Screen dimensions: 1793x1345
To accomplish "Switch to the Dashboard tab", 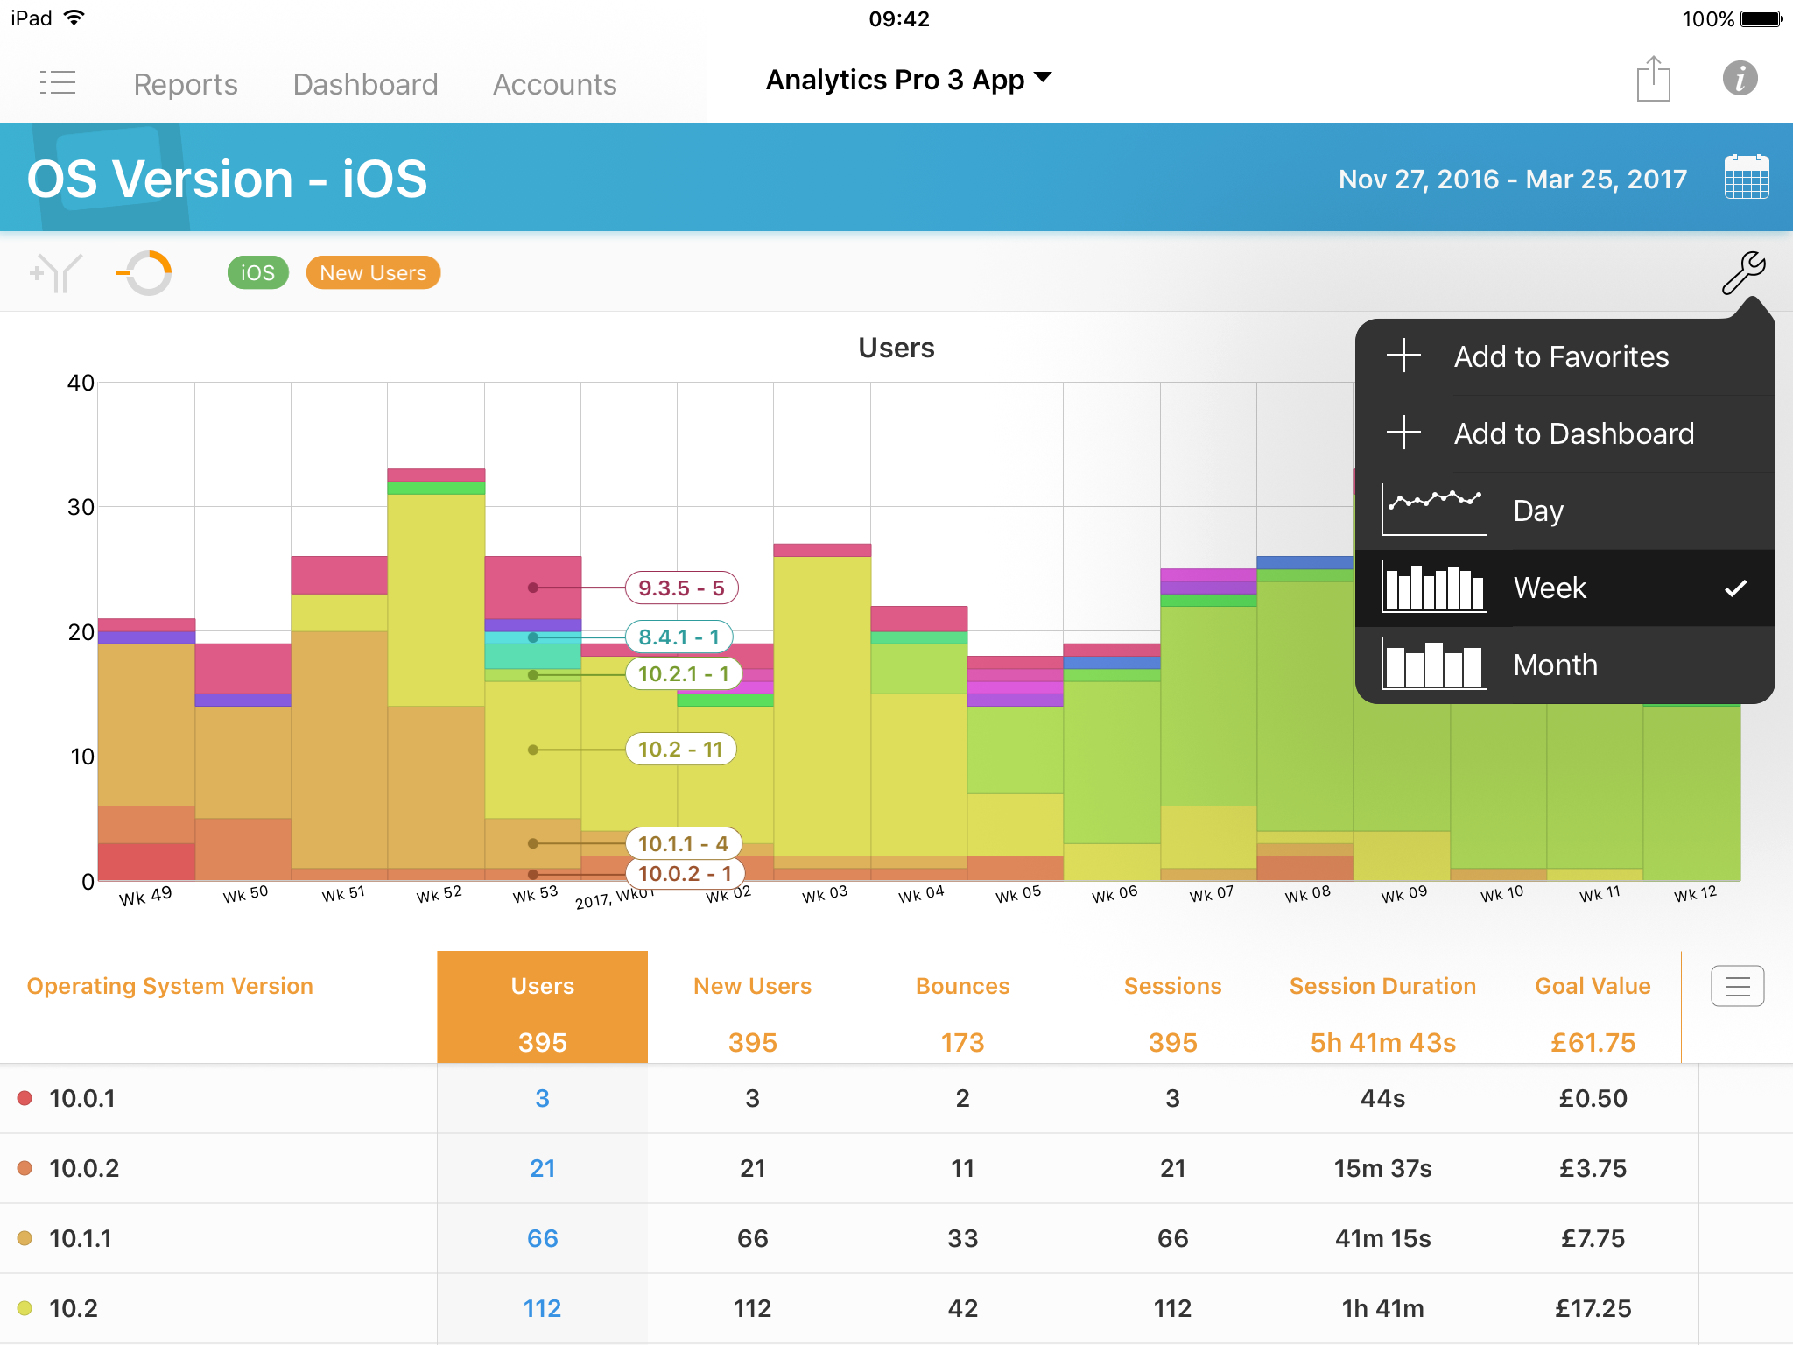I will click(365, 84).
